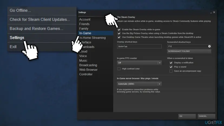
Task: Toggle Use the Big Picture Overlay checkbox
Action: 119,34
